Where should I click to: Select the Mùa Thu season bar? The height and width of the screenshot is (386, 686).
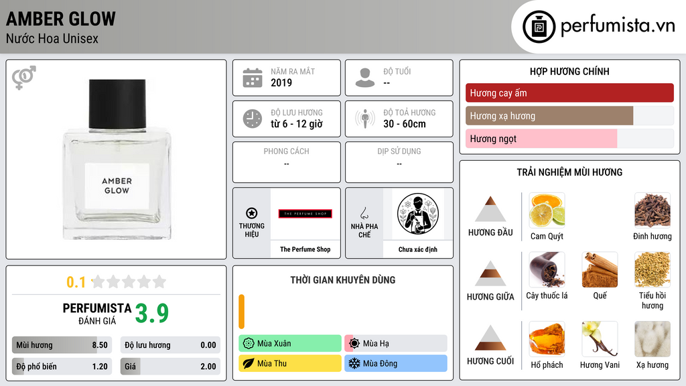click(x=290, y=363)
